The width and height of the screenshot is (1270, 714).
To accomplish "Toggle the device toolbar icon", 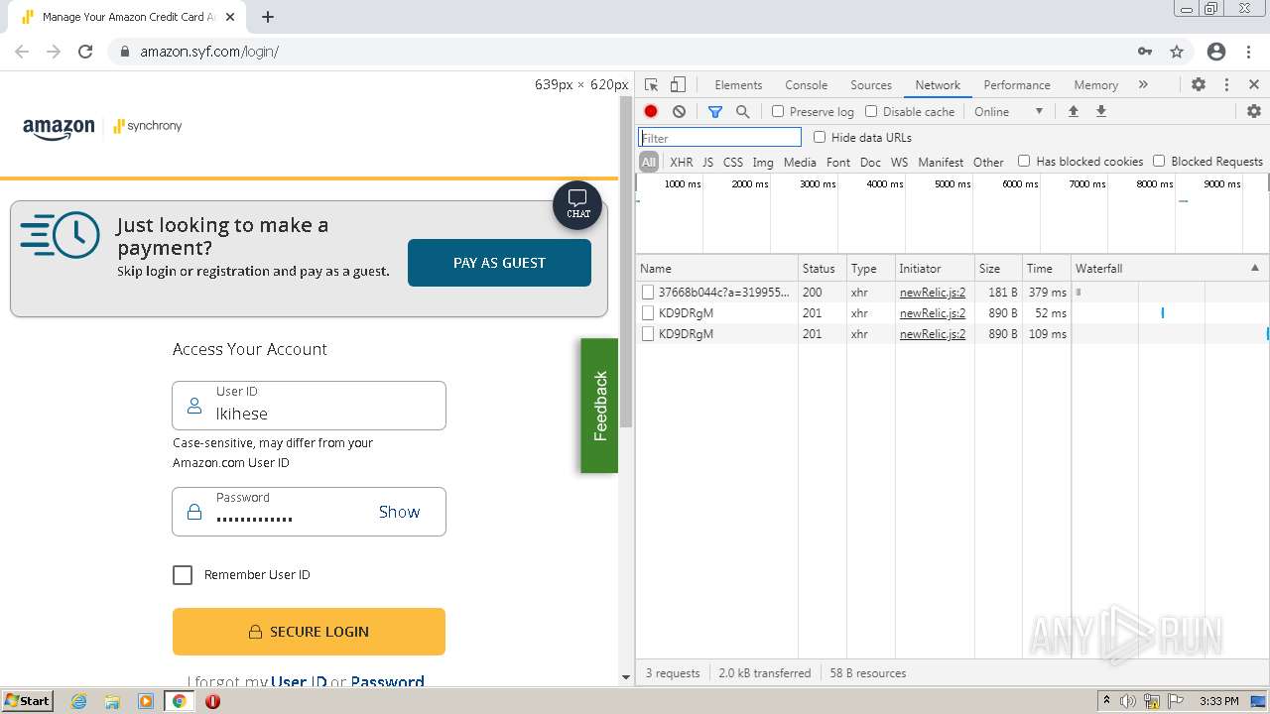I will (678, 84).
